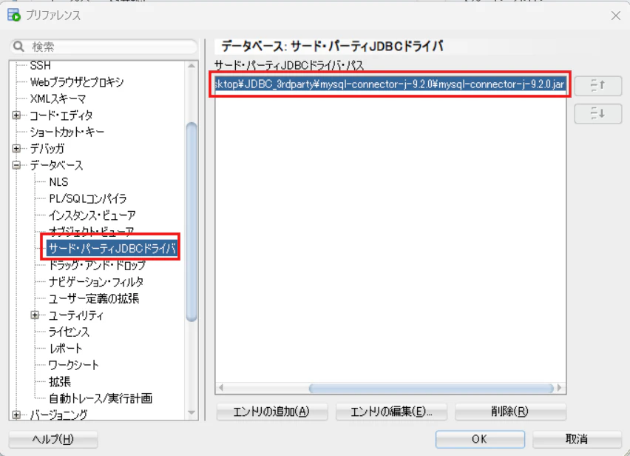The height and width of the screenshot is (456, 630).
Task: Click the path list left scroll arrow
Action: pyautogui.click(x=220, y=388)
